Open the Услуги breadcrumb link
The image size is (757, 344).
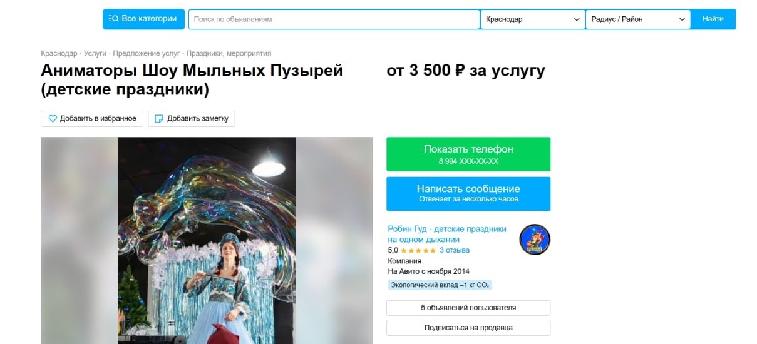95,54
